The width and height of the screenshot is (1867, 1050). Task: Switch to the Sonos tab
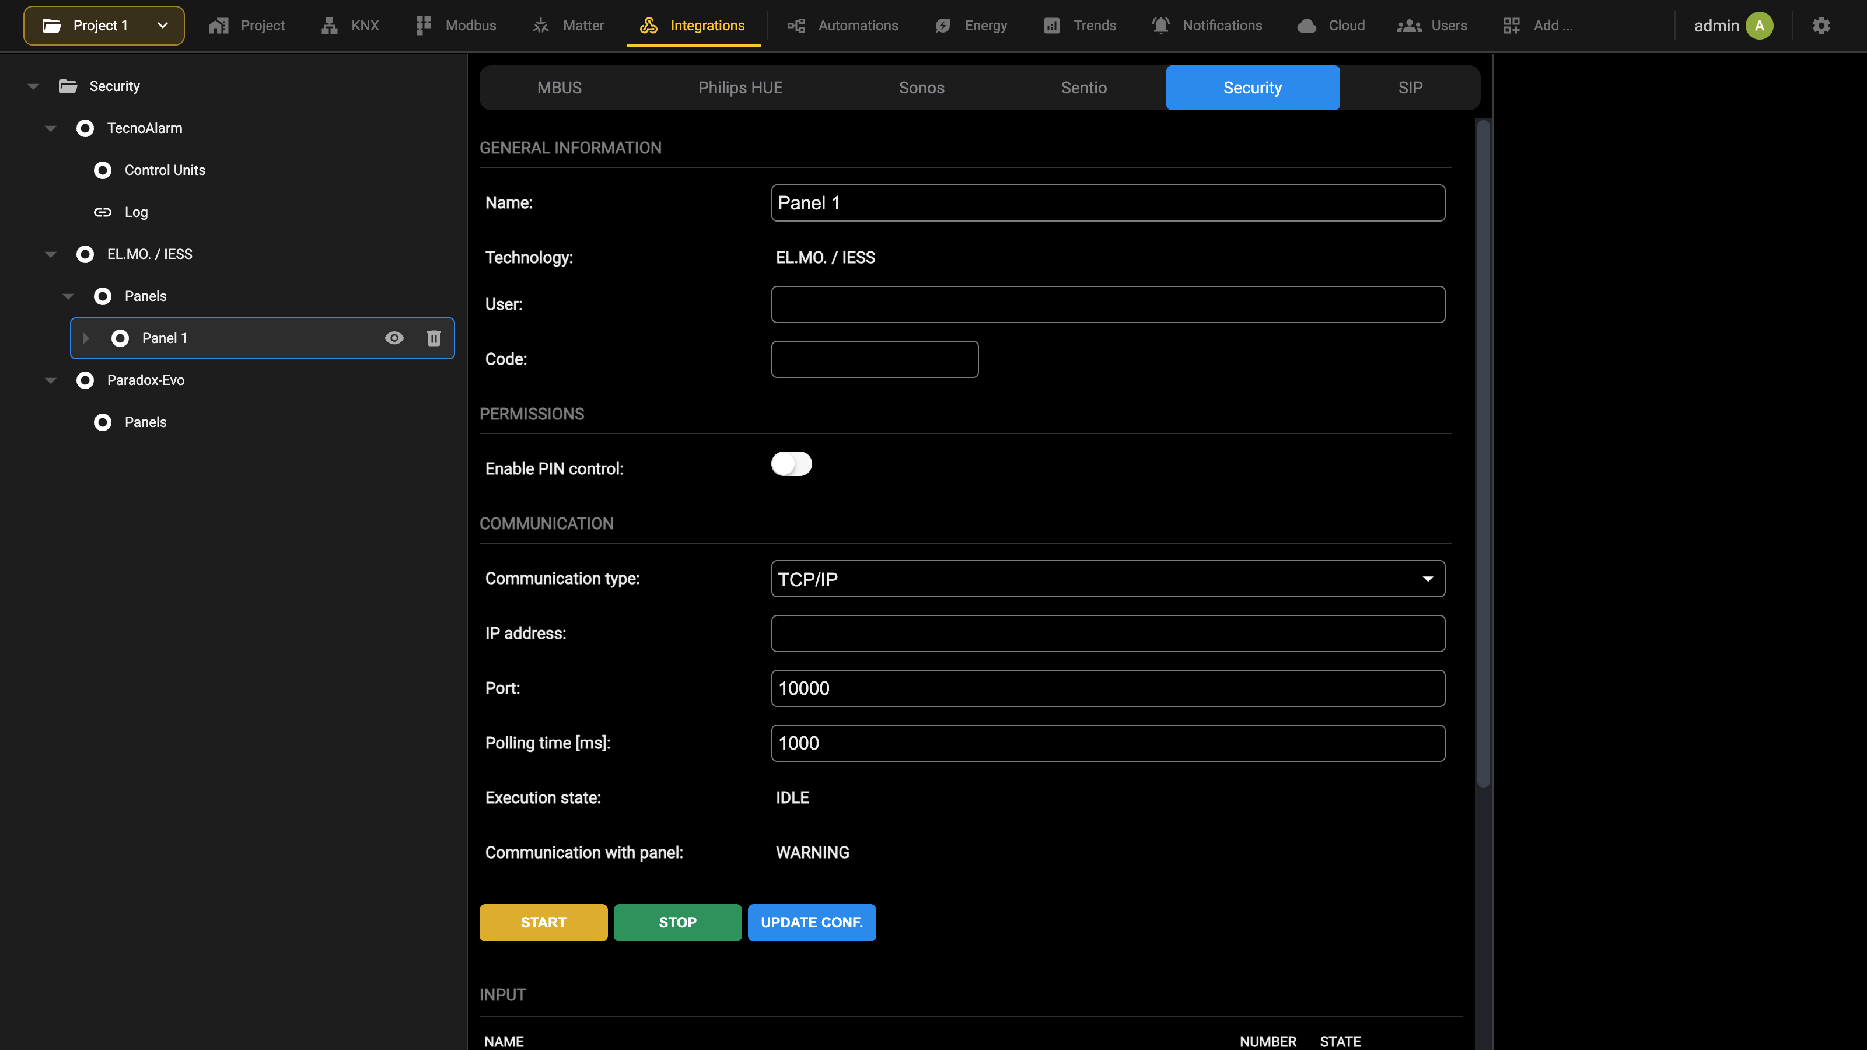[x=921, y=87]
